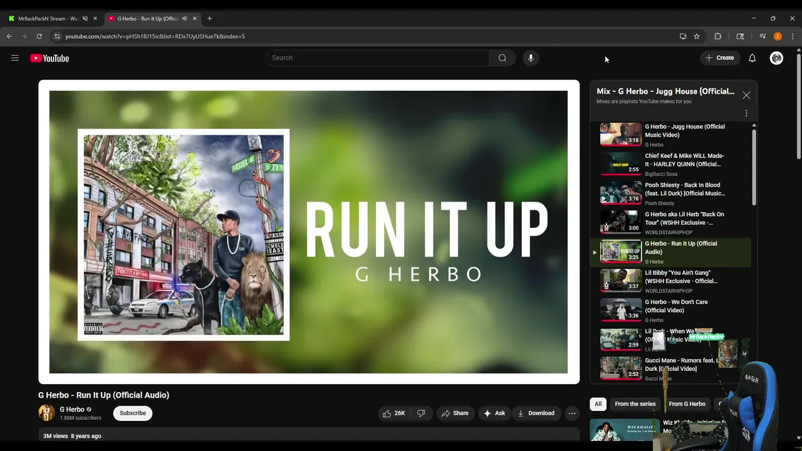Play Pooh Shiesty Back In Blood item
This screenshot has height=451, width=802.
click(x=670, y=194)
